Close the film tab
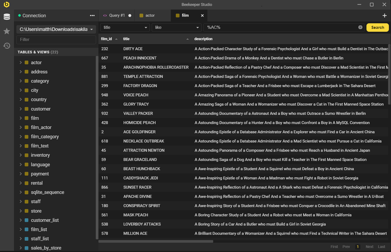This screenshot has height=252, width=391. click(x=202, y=16)
